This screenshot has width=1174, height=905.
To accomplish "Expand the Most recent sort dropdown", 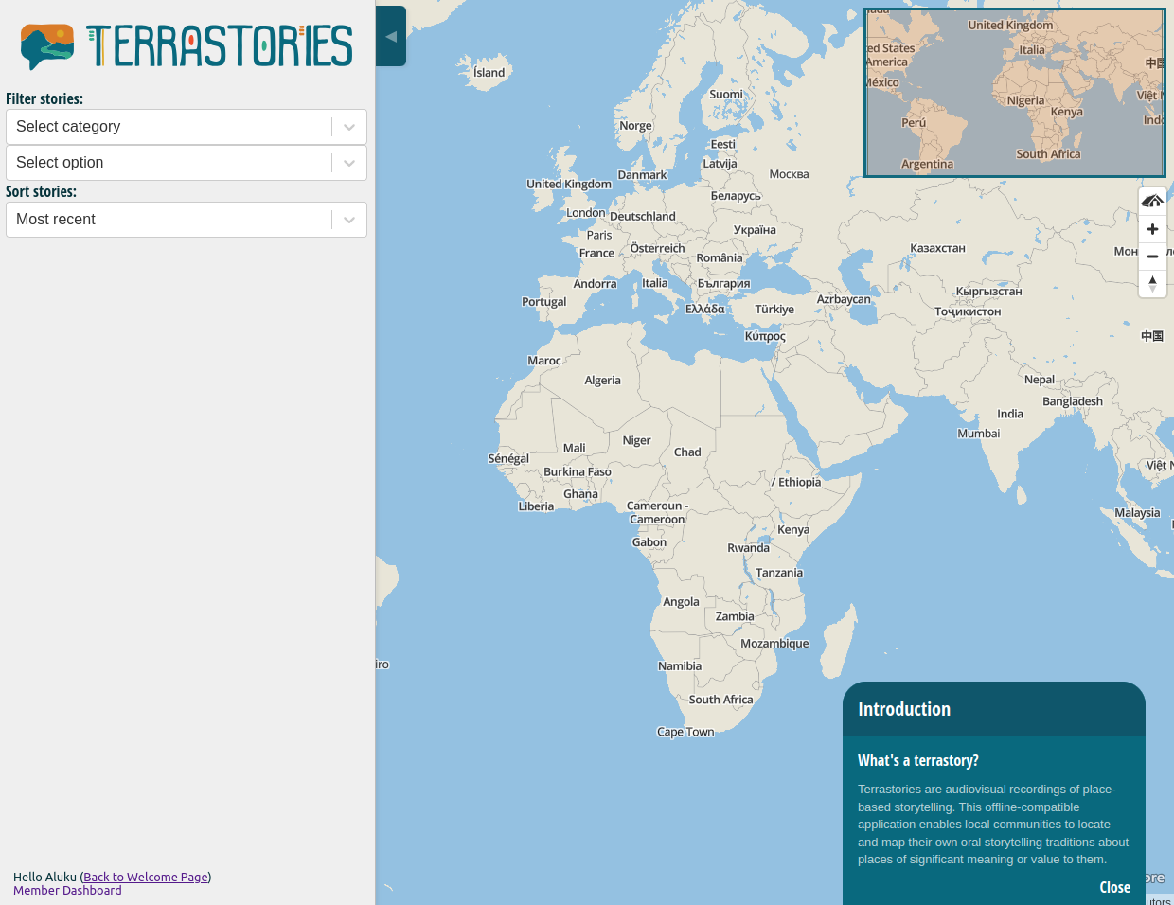I will 170,220.
